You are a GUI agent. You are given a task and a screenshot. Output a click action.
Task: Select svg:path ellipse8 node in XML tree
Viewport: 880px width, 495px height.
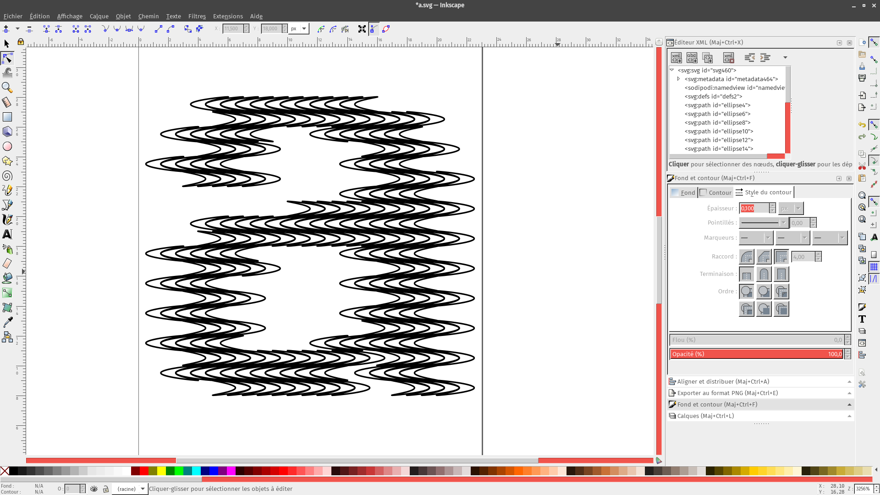pyautogui.click(x=717, y=122)
